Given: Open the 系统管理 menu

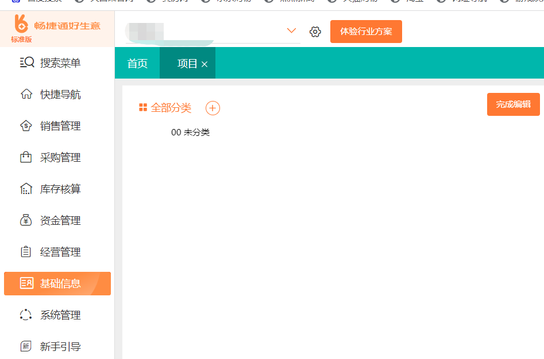Looking at the screenshot, I should click(57, 315).
